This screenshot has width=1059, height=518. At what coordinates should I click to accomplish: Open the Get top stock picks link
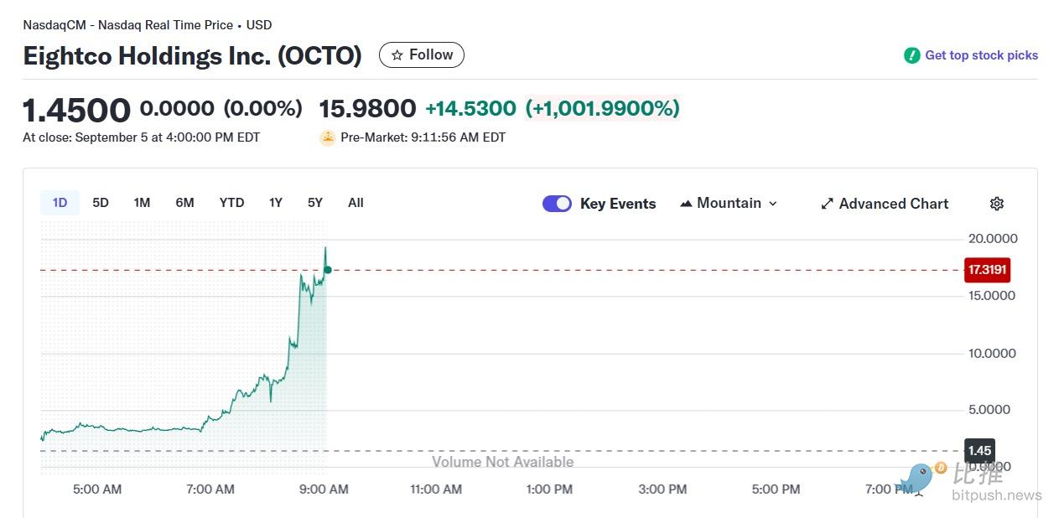pos(981,55)
